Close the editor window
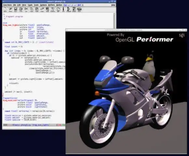189x156 pixels. click(x=115, y=1)
